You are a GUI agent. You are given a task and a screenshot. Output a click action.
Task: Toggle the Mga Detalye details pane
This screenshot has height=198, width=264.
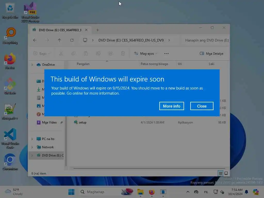pyautogui.click(x=211, y=54)
